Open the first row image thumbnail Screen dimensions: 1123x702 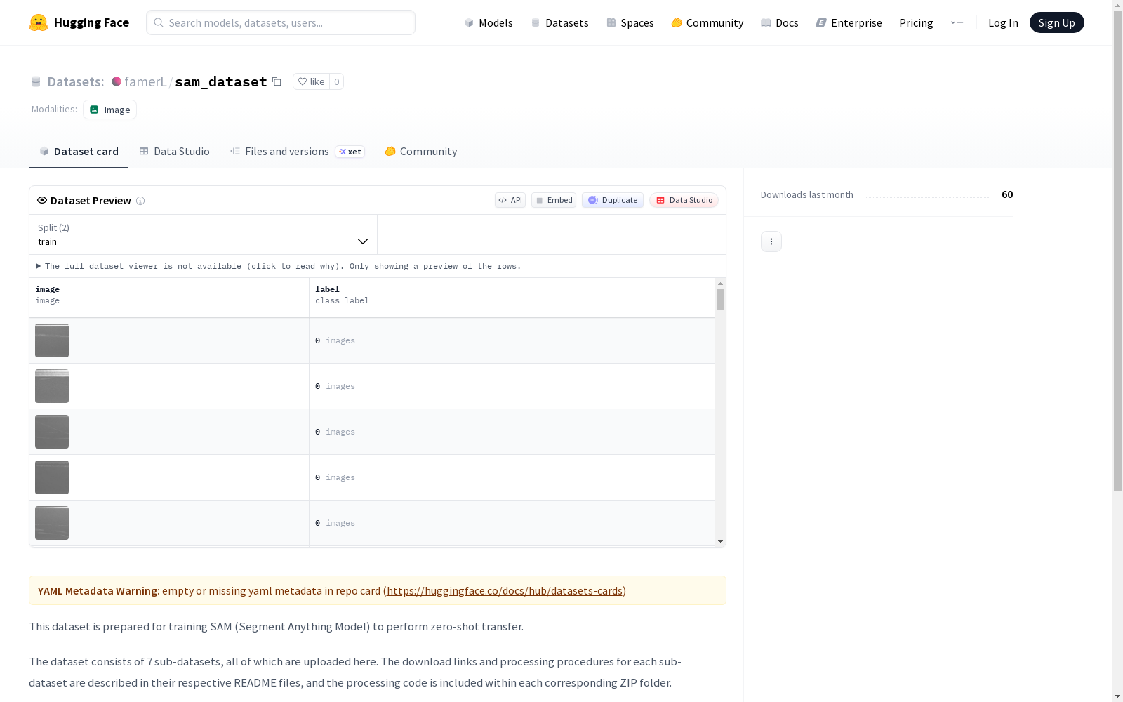[52, 340]
